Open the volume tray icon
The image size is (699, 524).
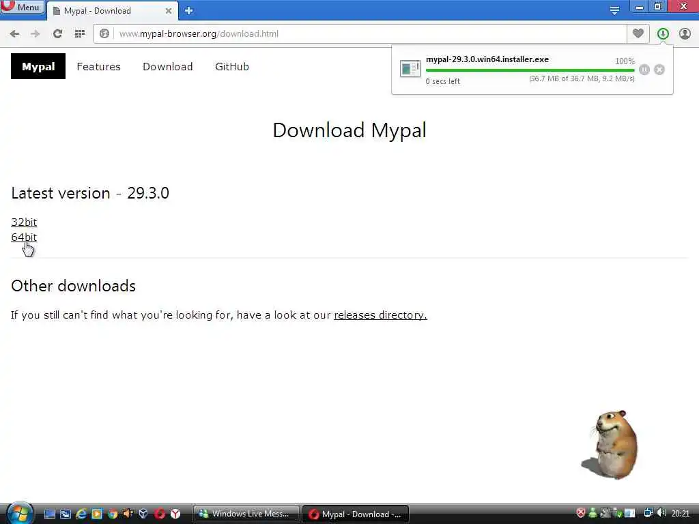click(x=661, y=513)
